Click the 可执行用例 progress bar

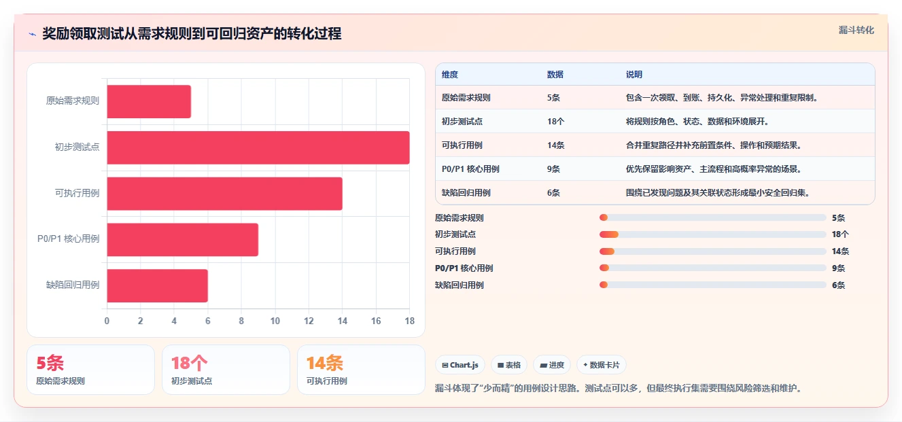coord(713,251)
